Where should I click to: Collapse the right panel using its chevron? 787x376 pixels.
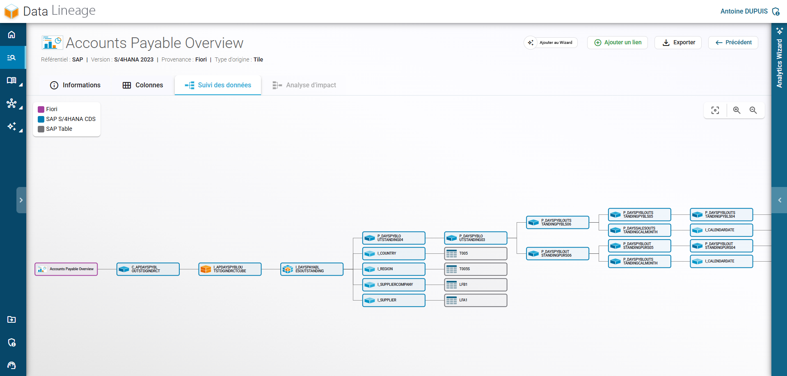(x=779, y=200)
